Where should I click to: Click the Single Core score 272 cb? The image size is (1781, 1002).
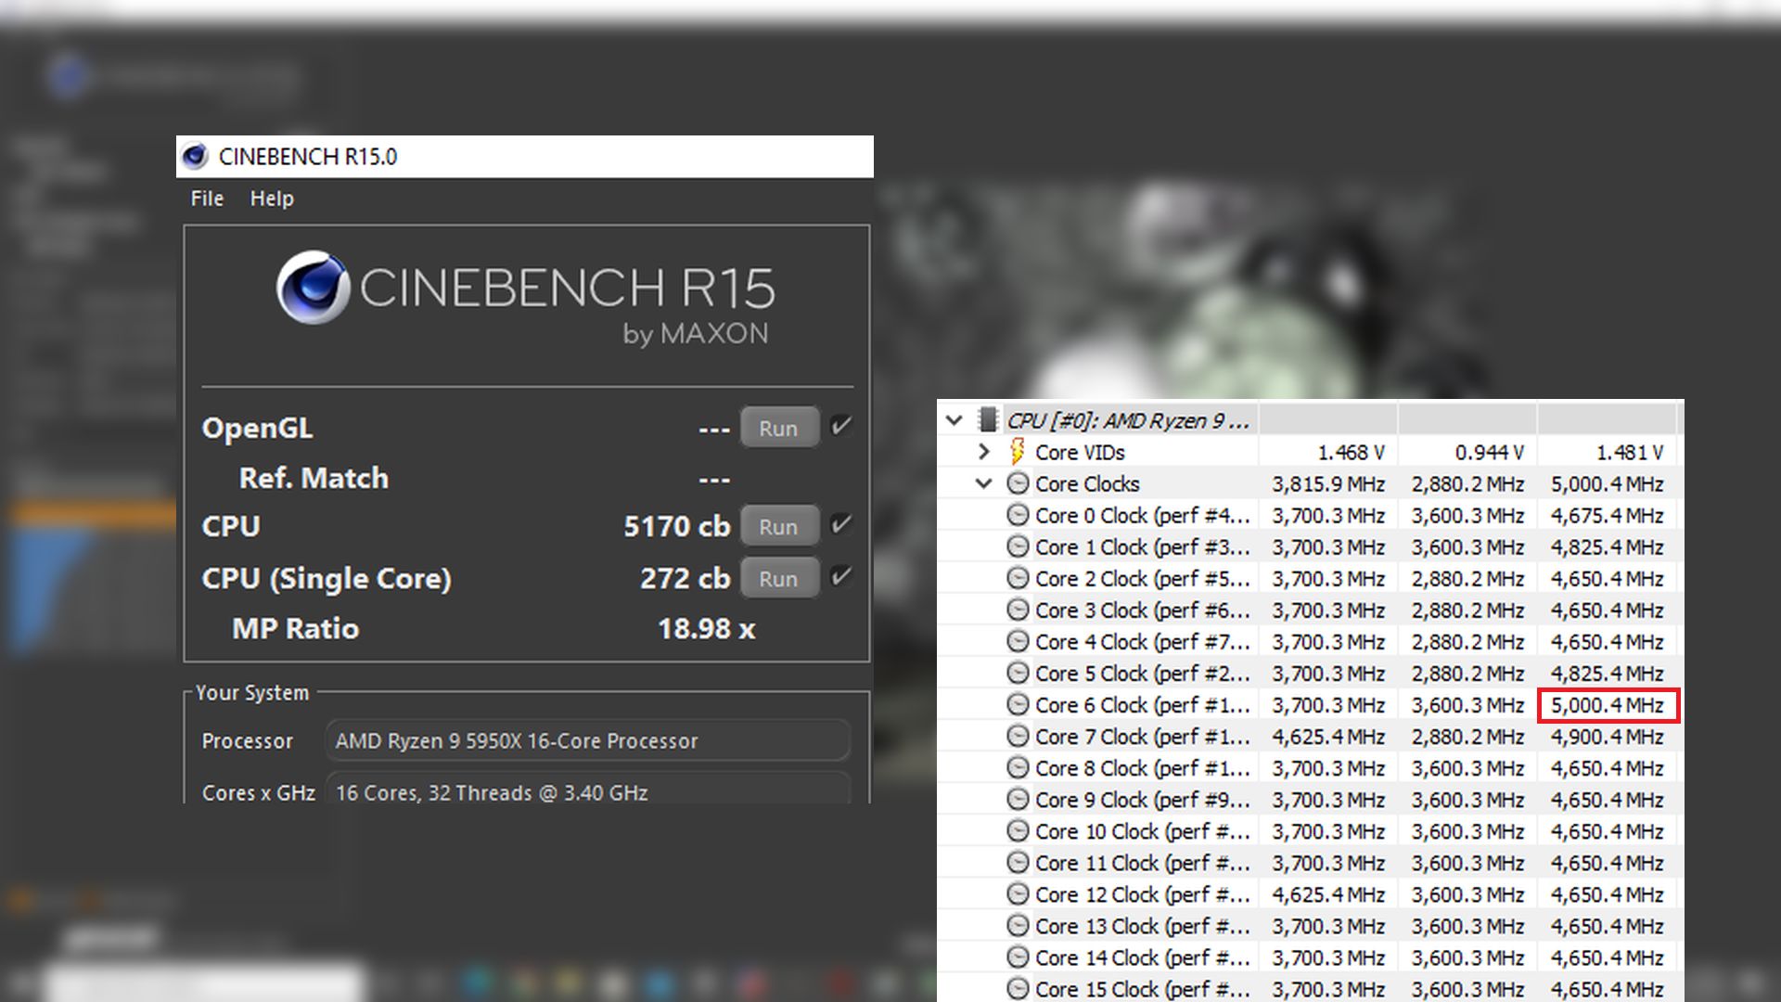coord(685,578)
